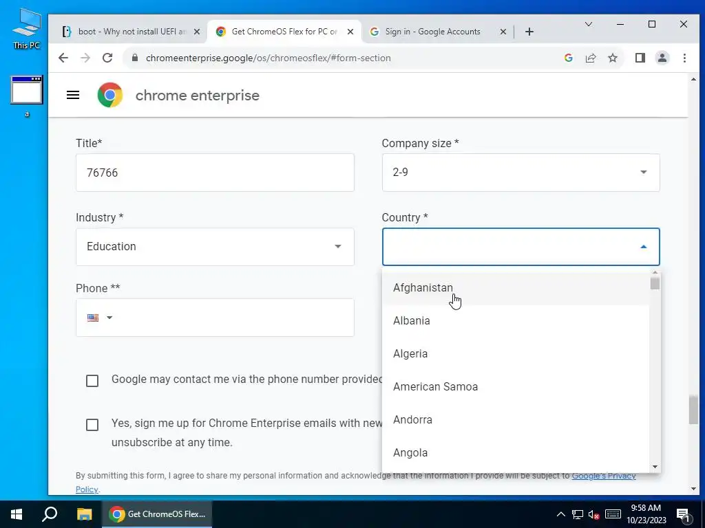Reload the current page
The image size is (705, 528).
click(x=107, y=58)
